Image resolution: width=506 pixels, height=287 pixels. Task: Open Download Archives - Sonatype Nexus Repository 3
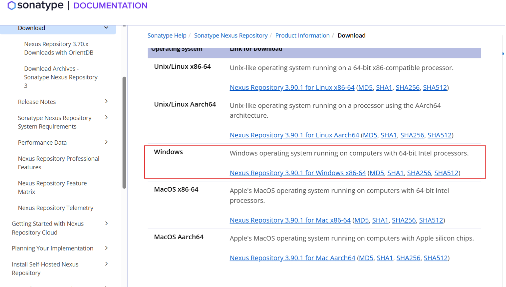click(x=61, y=77)
